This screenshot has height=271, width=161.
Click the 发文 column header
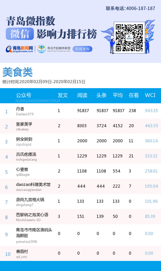click(x=63, y=95)
